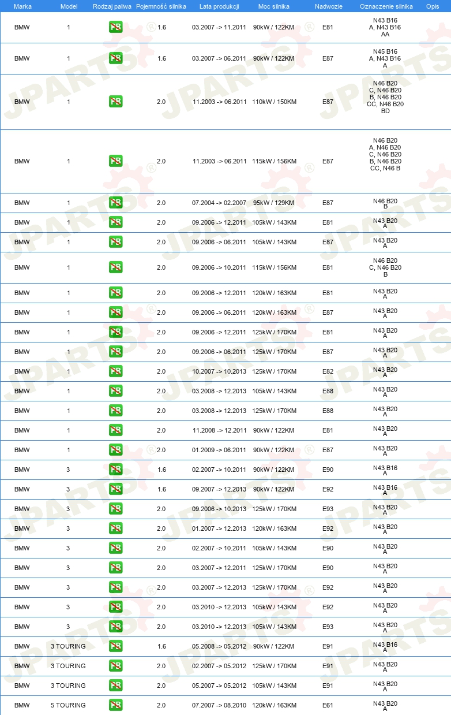Click the '09.2006 -> 10.2011' production date cell
451x715 pixels.
pos(219,267)
